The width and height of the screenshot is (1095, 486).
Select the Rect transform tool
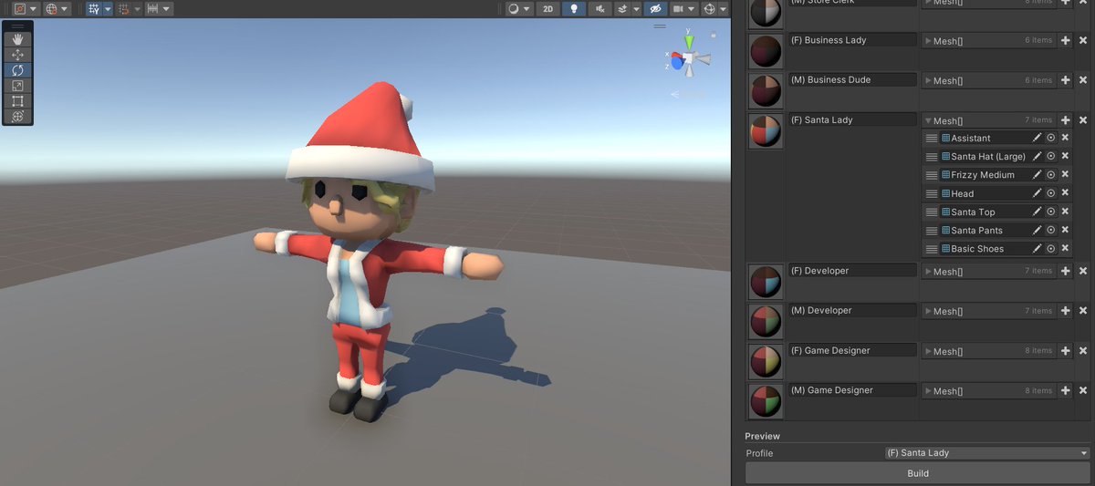click(x=17, y=101)
